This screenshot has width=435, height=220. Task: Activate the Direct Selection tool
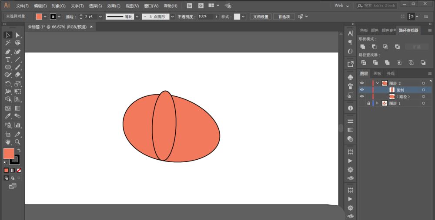[18, 35]
